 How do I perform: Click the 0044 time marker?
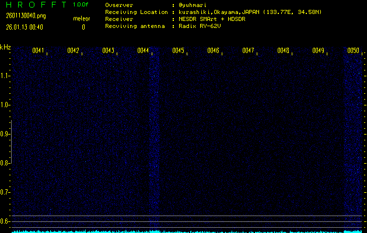[x=143, y=51]
